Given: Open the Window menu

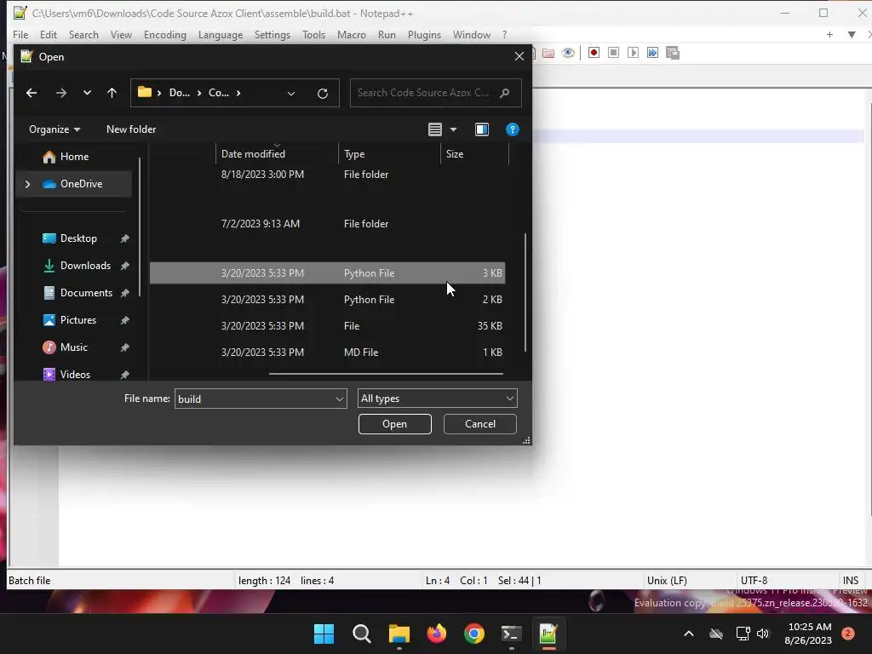Looking at the screenshot, I should point(472,34).
